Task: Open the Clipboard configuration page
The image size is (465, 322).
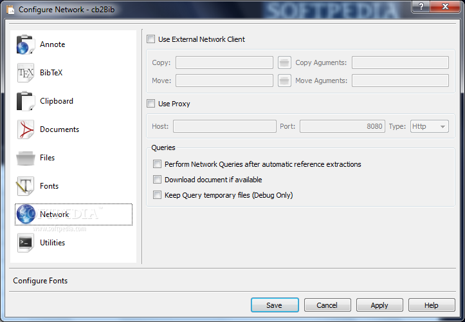Action: click(73, 101)
